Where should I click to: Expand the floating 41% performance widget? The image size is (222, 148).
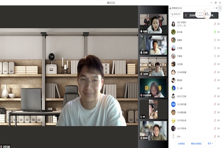(207, 14)
